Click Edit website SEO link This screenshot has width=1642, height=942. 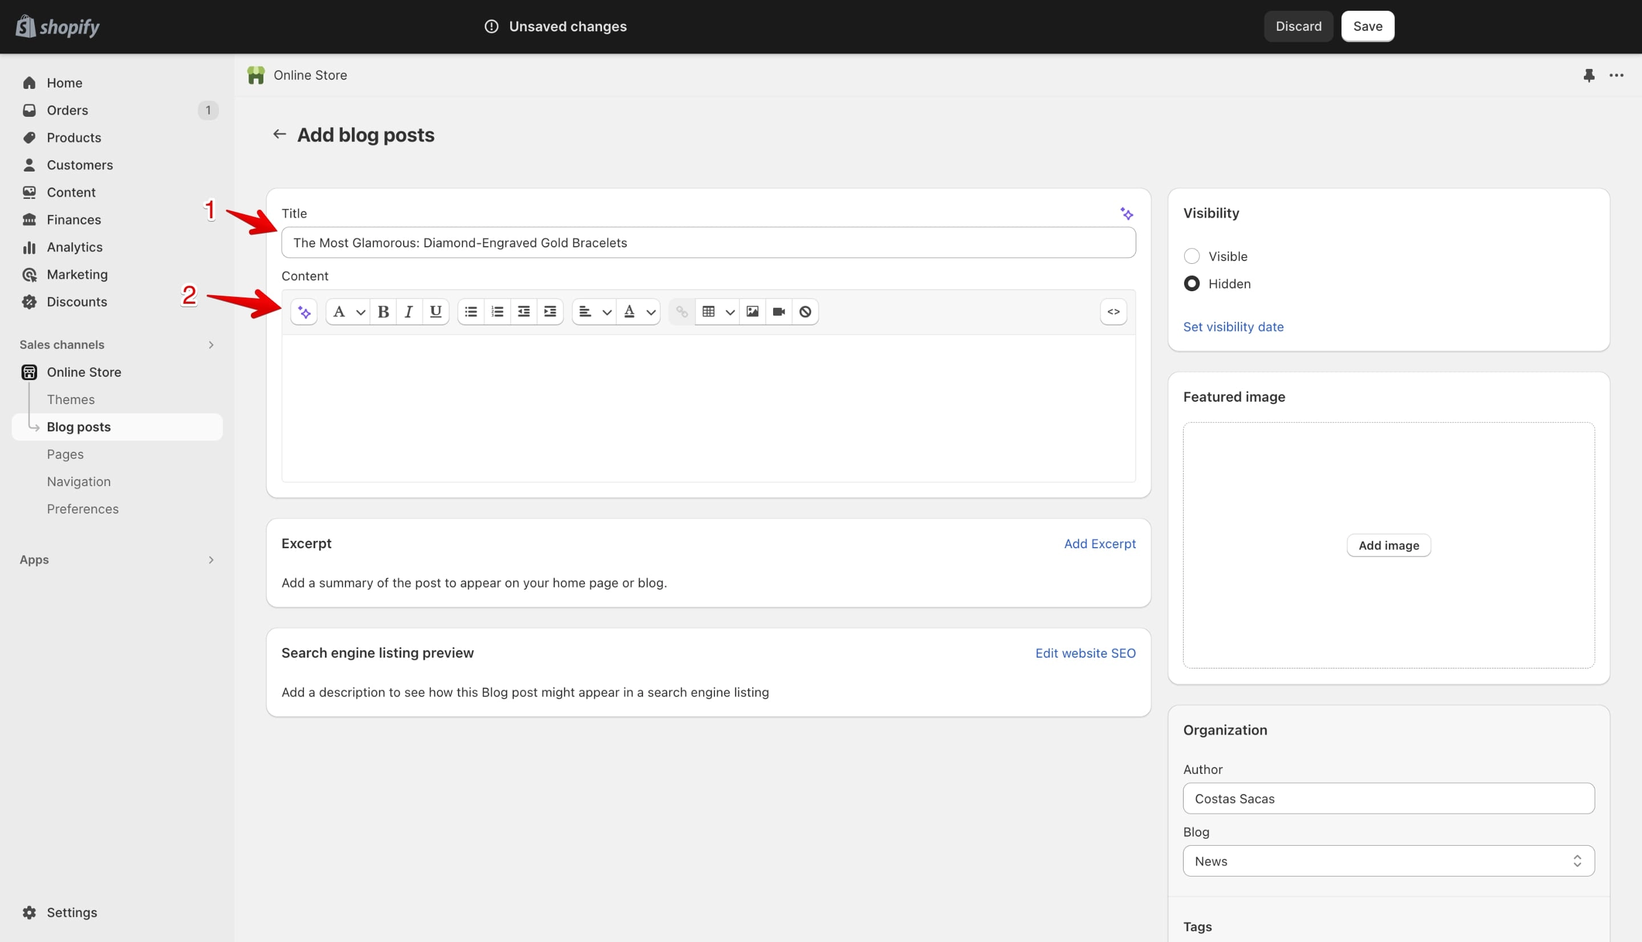[1086, 653]
